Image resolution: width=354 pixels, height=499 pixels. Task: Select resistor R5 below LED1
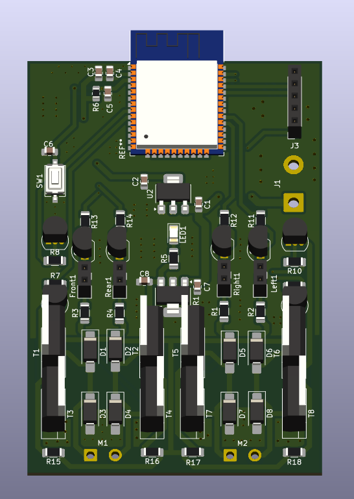click(x=174, y=258)
